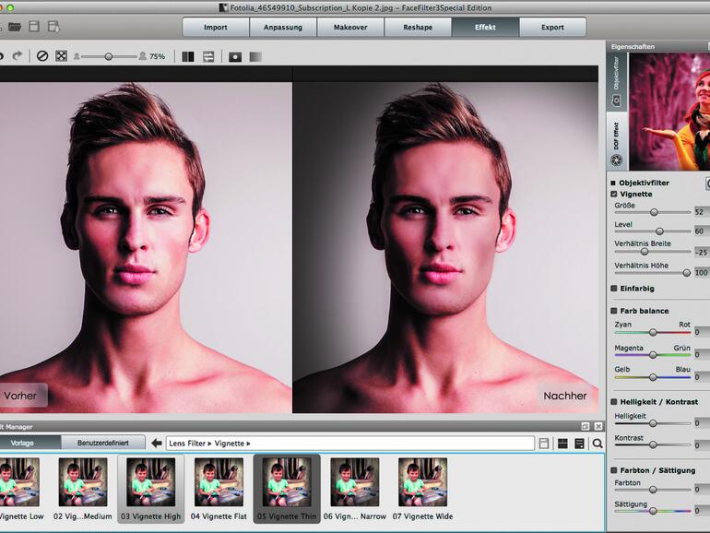Collapse the Objektivfilter section
The height and width of the screenshot is (533, 710).
(614, 183)
